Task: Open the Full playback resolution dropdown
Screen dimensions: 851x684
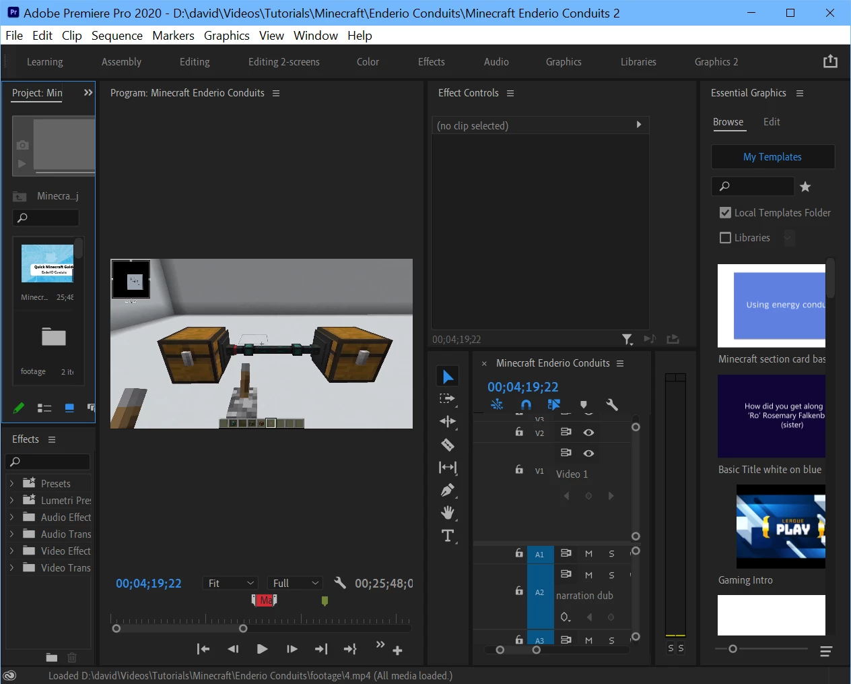Action: [295, 583]
